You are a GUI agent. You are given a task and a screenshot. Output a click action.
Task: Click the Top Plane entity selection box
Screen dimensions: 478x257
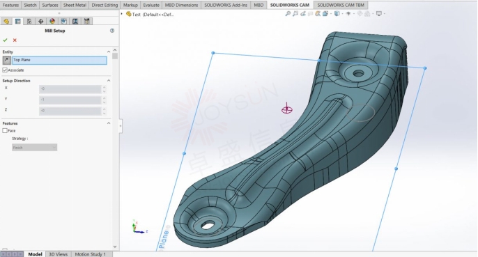59,60
